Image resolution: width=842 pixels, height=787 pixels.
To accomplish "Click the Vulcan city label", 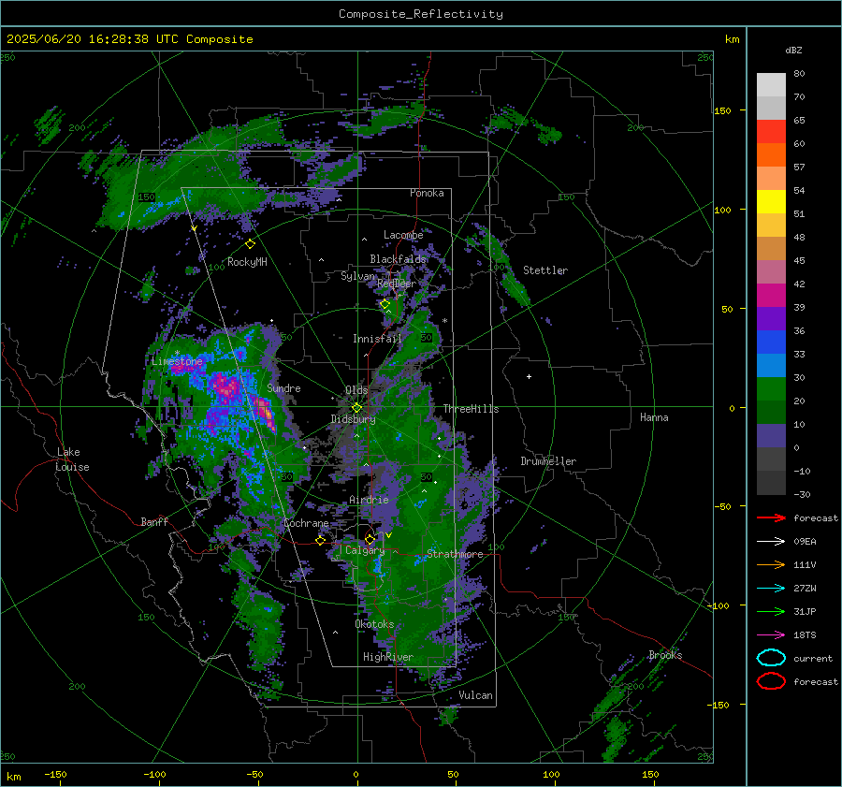I will 476,695.
